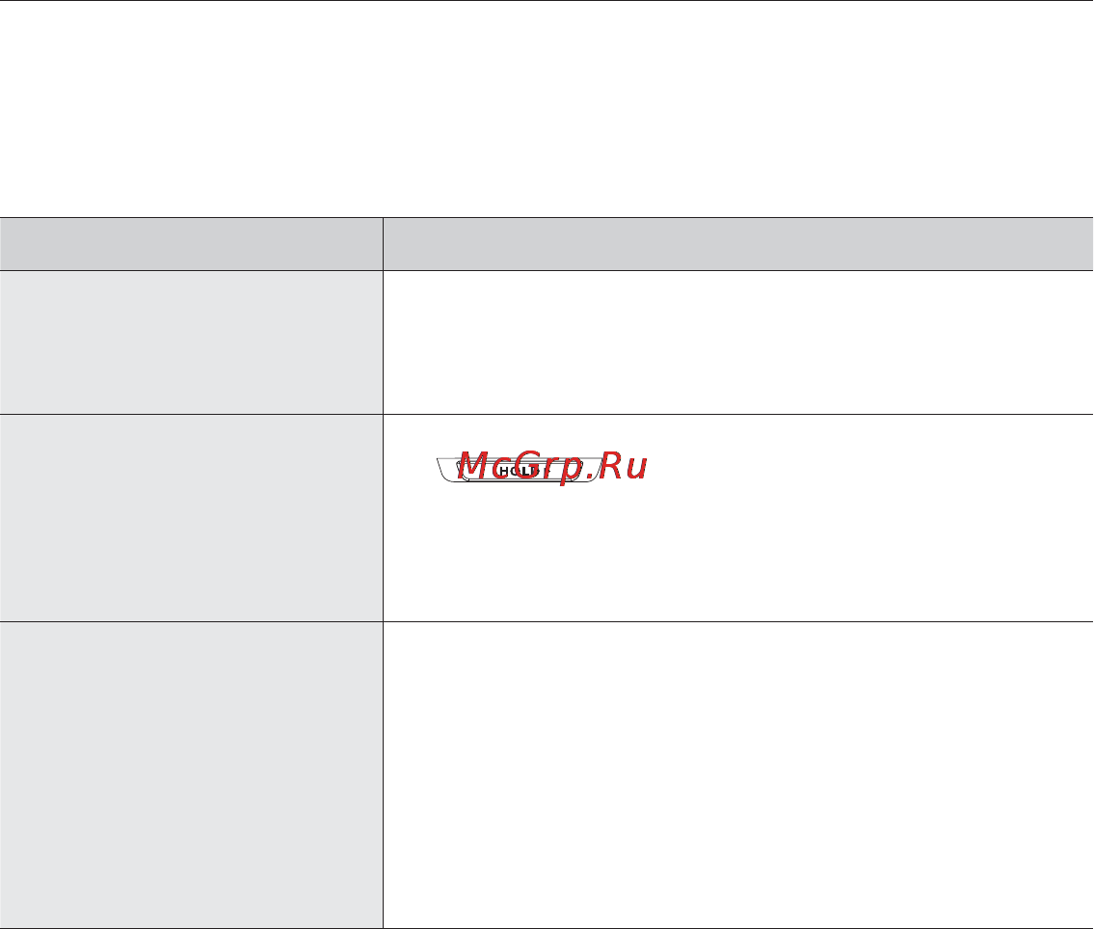Click the HOLD switch illustration
The image size is (1094, 929).
[520, 470]
